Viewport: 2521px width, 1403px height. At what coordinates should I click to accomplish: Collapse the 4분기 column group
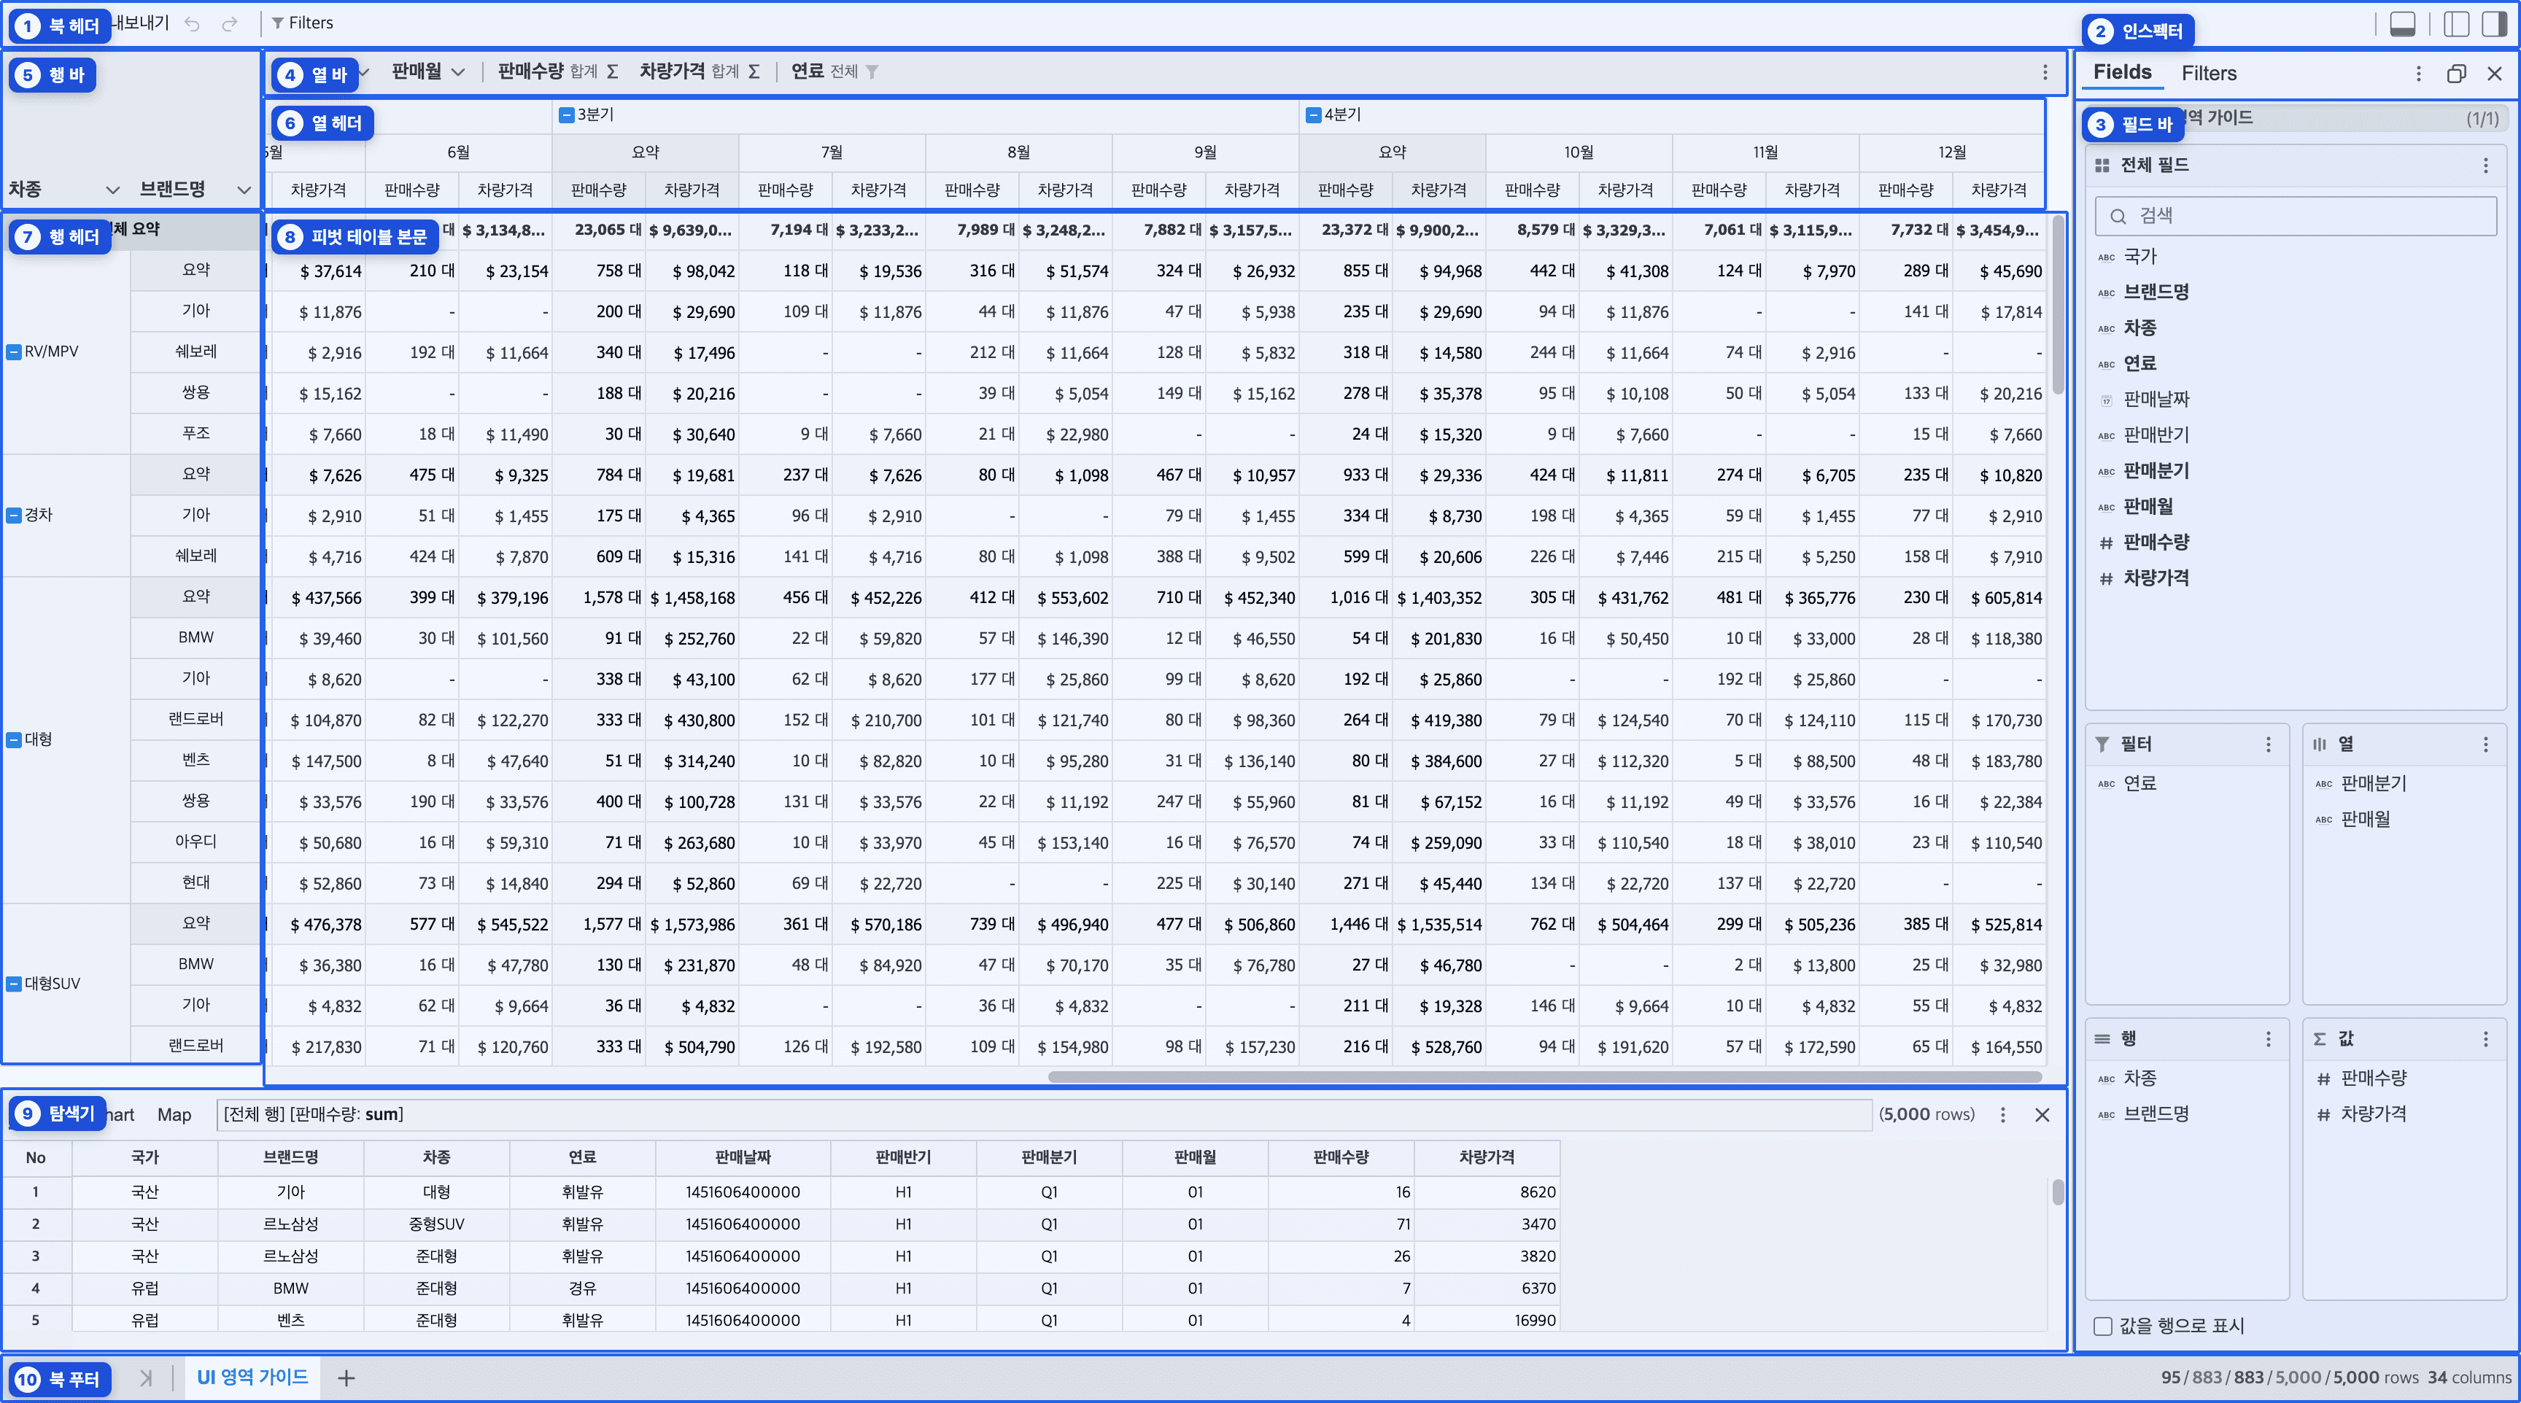point(1313,114)
